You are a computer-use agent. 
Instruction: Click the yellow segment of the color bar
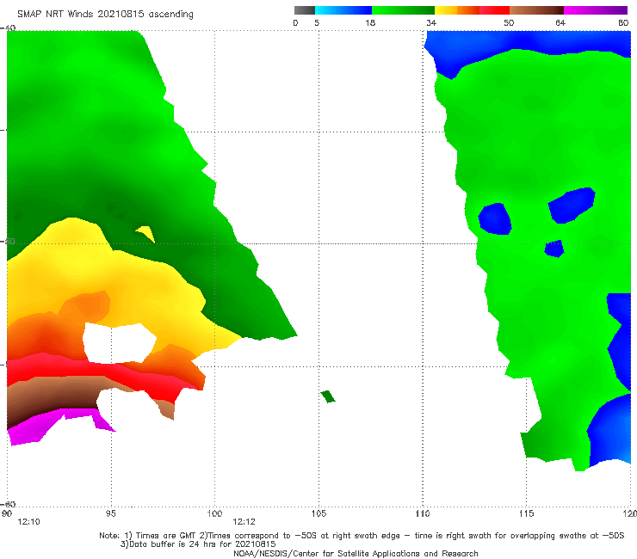446,10
